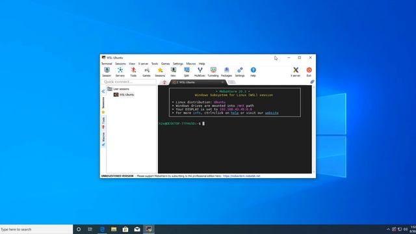Launch Microsoft Edge from taskbar

[x=102, y=229]
